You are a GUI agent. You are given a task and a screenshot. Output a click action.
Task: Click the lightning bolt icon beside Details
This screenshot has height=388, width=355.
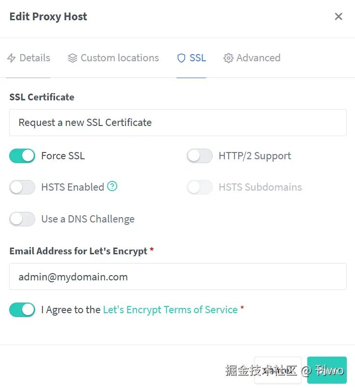pyautogui.click(x=12, y=58)
